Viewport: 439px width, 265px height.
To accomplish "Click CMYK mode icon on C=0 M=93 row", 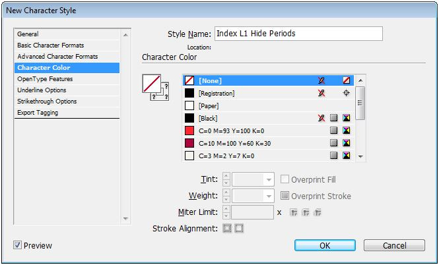I will pos(347,131).
